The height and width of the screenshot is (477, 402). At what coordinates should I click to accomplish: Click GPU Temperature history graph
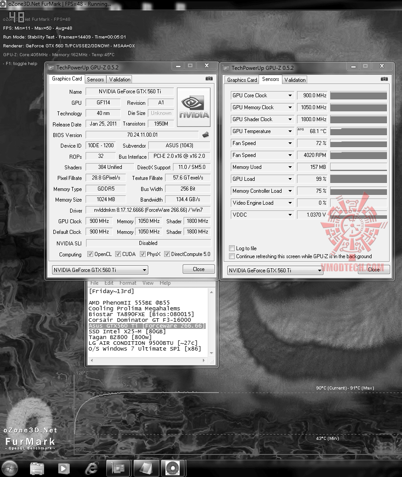[358, 131]
